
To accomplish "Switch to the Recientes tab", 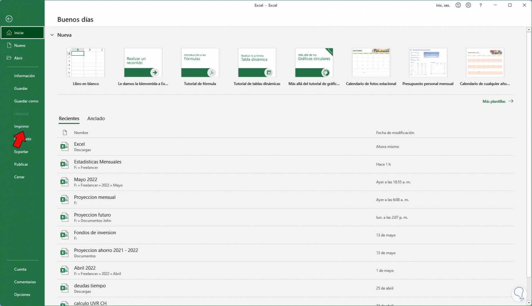I will tap(69, 118).
